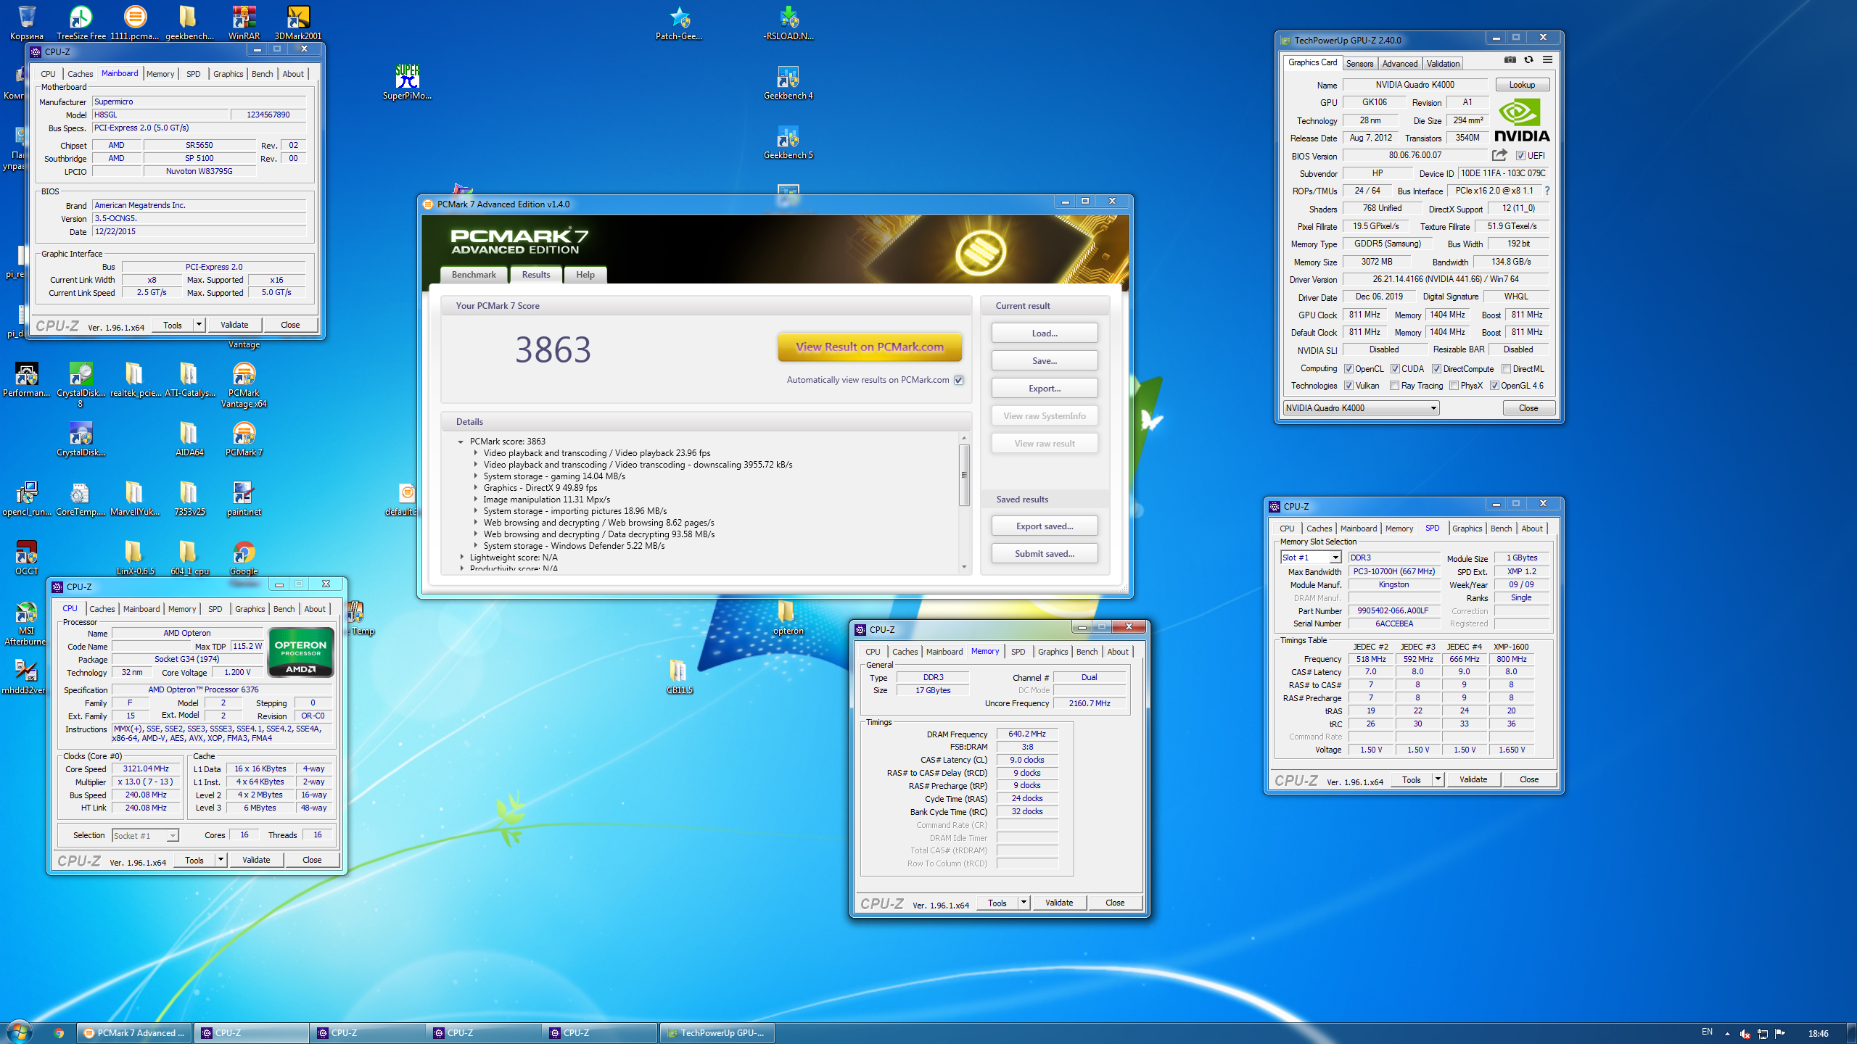Open Chrome from the taskbar
1857x1044 pixels.
59,1033
